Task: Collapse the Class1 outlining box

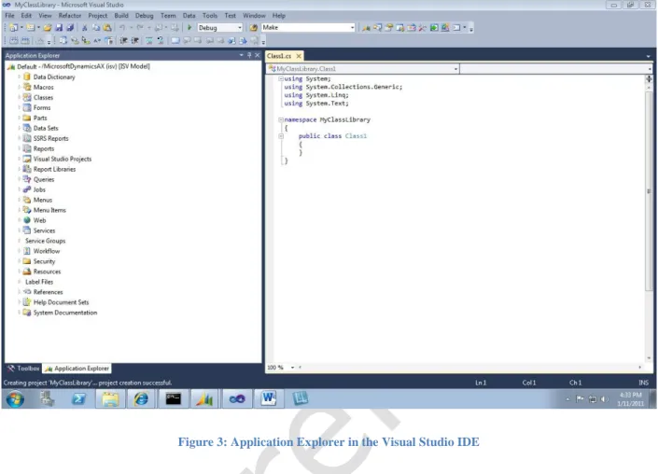Action: 281,136
